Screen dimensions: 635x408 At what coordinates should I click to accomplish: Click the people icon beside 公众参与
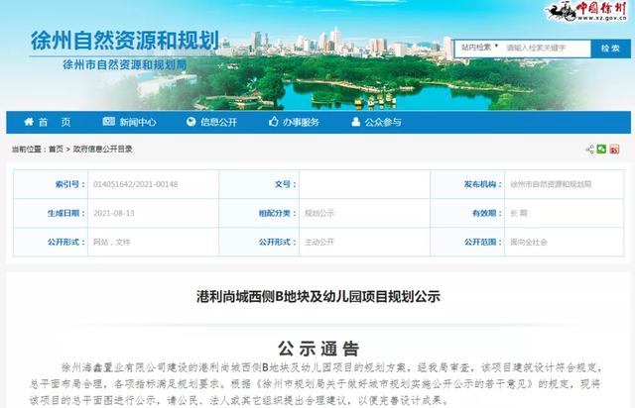pos(354,122)
